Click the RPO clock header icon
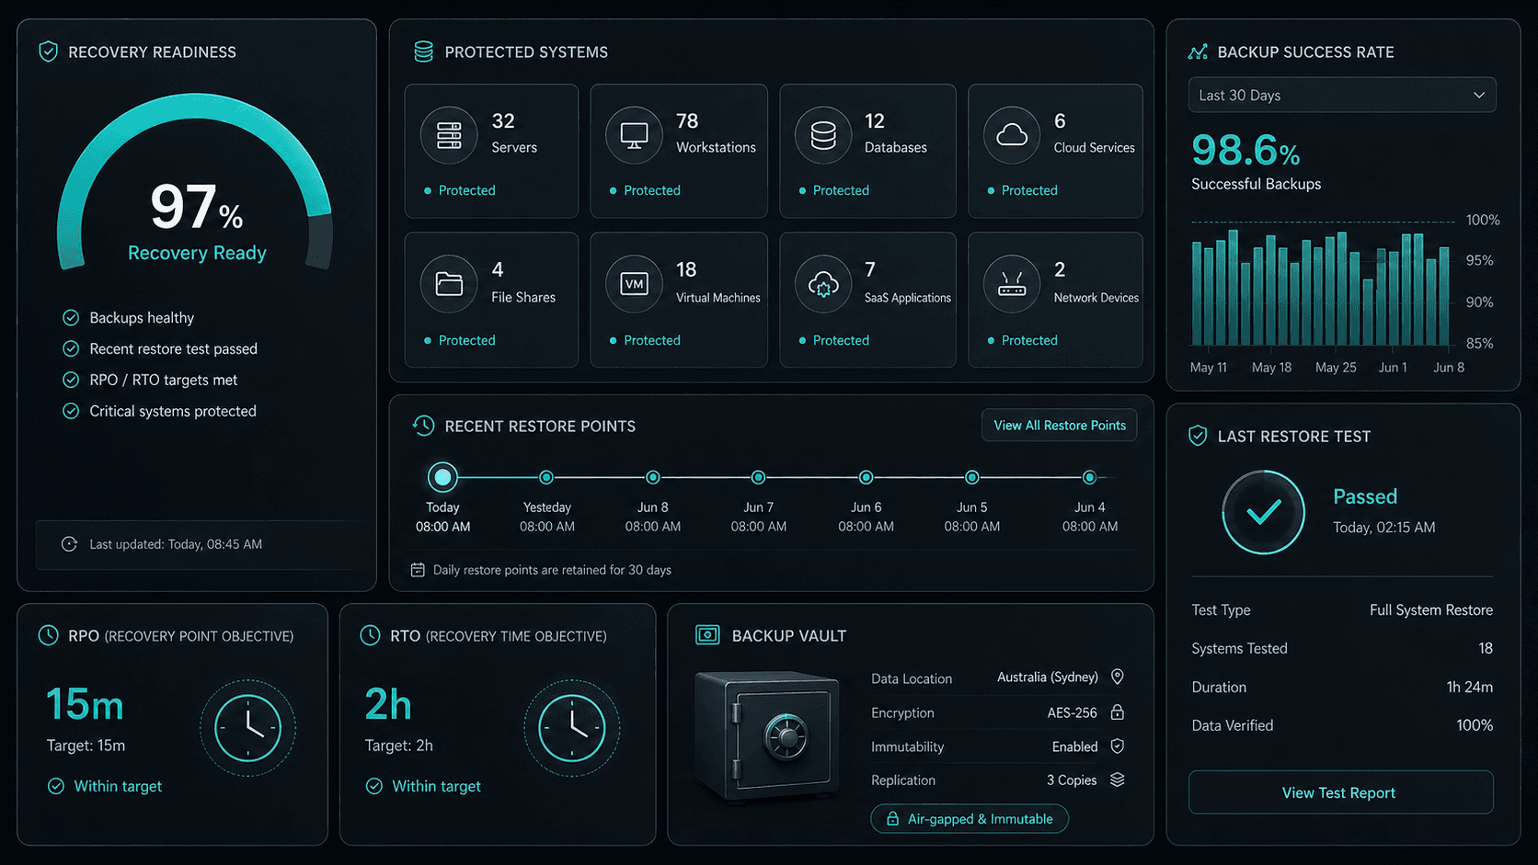Viewport: 1538px width, 865px height. pyautogui.click(x=48, y=635)
